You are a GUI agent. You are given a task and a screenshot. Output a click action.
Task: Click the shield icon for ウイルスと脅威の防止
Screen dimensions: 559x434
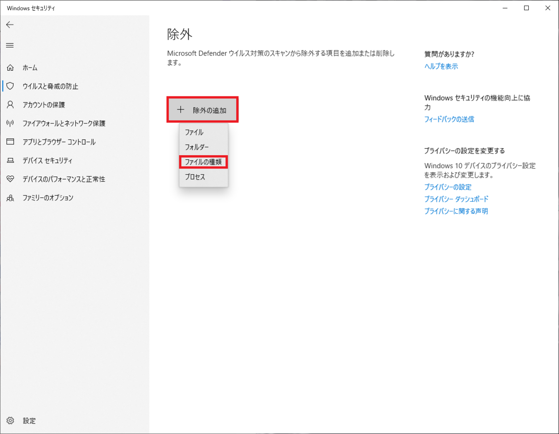click(x=10, y=86)
